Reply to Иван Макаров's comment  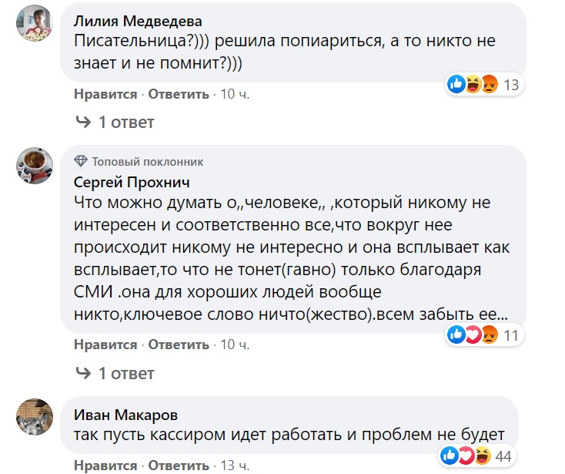[179, 466]
